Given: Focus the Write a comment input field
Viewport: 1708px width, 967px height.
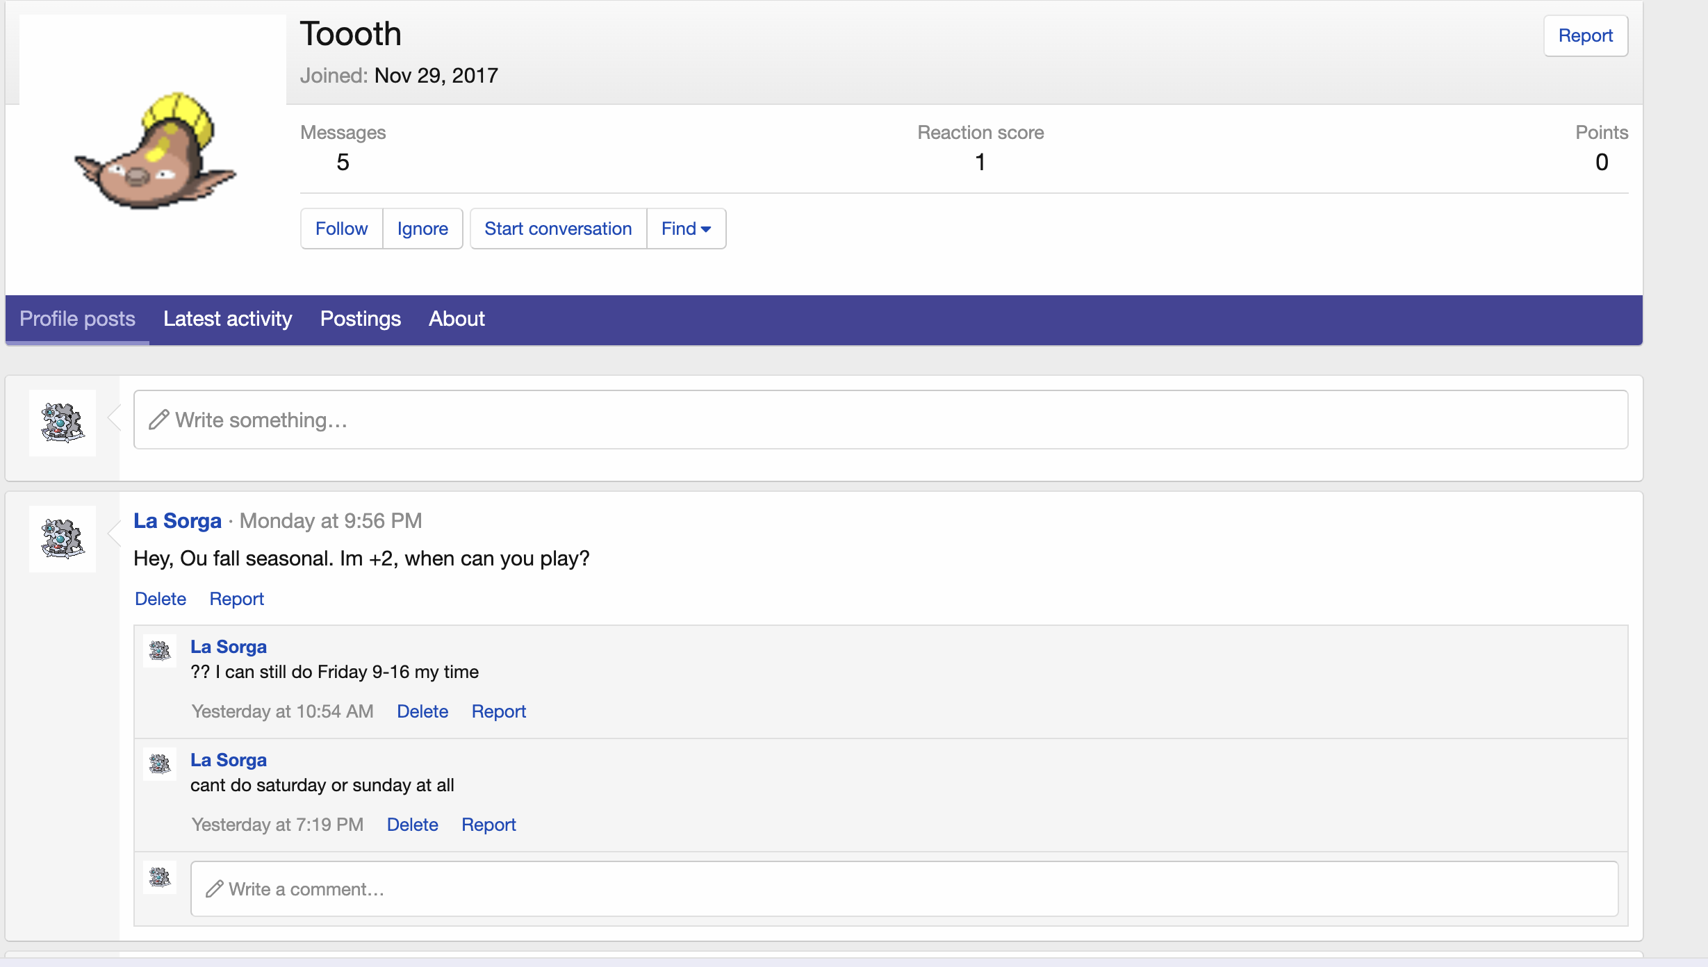Looking at the screenshot, I should 905,889.
